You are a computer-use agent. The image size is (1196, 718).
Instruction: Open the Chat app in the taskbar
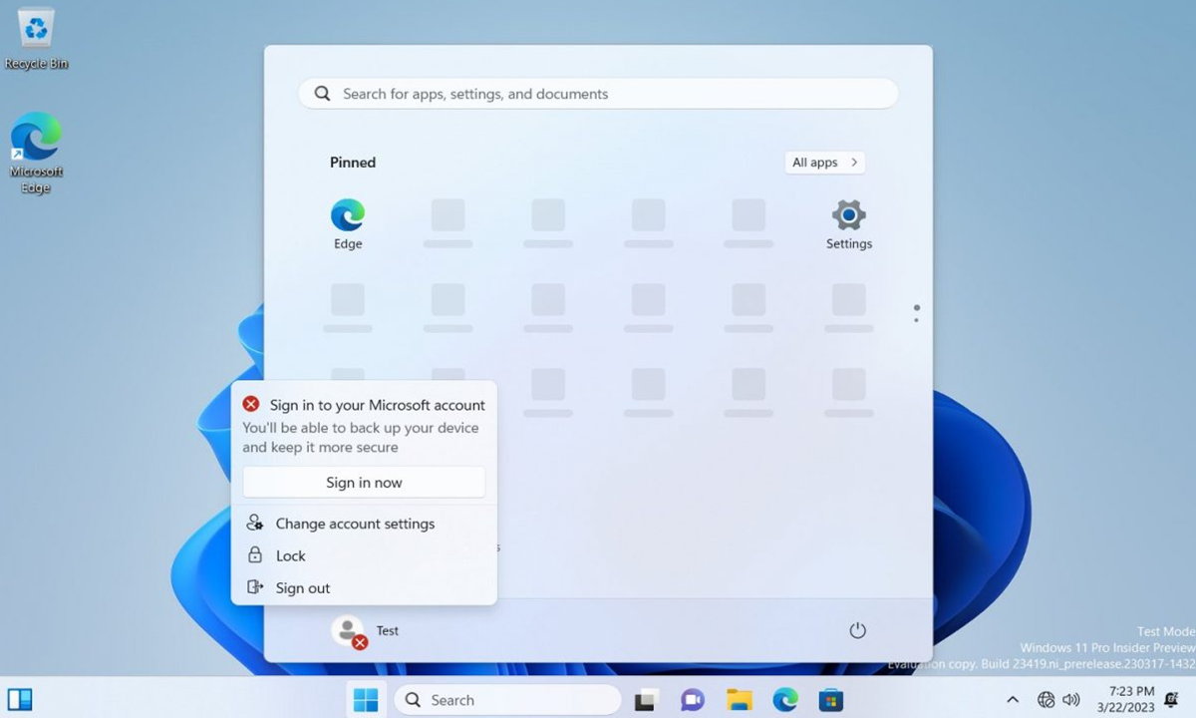[692, 700]
